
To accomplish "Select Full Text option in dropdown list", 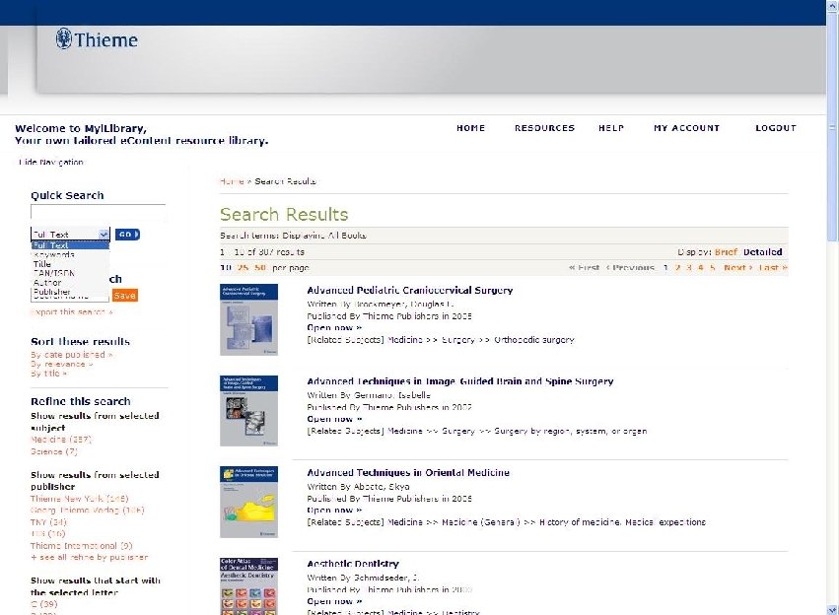I will coord(70,245).
